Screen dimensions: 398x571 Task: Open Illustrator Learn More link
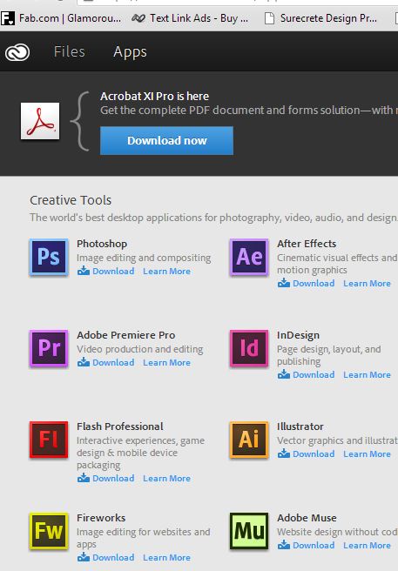(x=367, y=454)
